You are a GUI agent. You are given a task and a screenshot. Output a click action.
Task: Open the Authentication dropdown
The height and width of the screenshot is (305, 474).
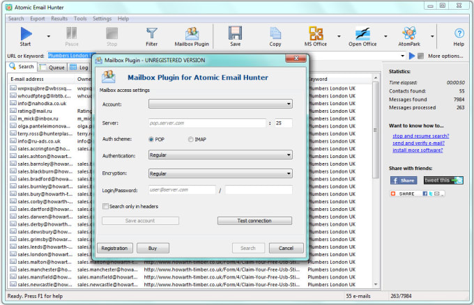[x=220, y=155]
